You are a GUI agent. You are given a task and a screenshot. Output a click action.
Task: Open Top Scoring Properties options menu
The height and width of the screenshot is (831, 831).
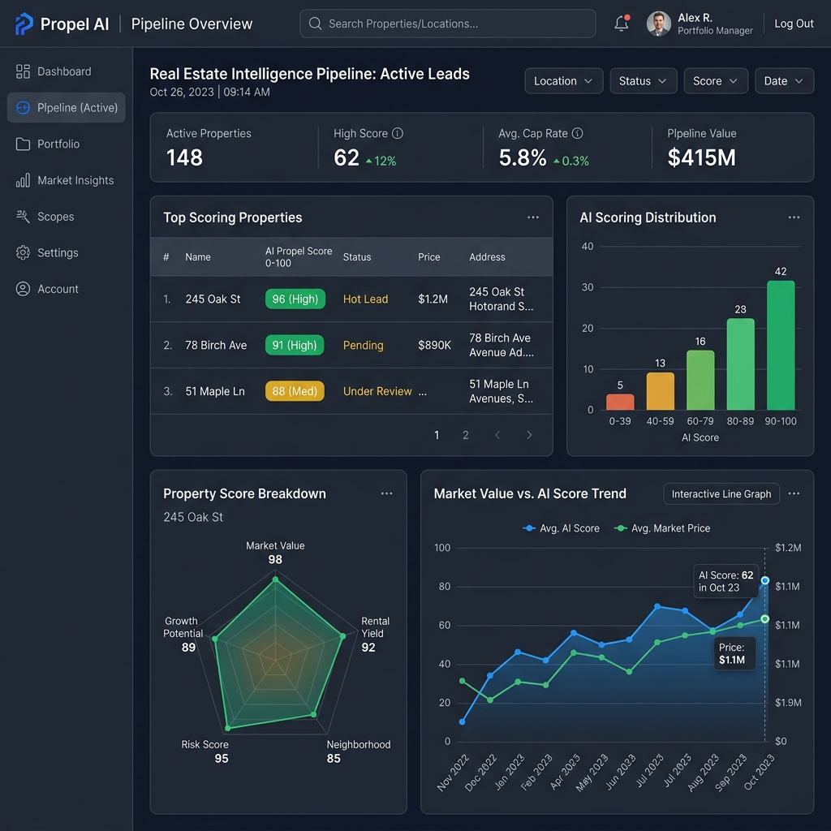coord(532,217)
